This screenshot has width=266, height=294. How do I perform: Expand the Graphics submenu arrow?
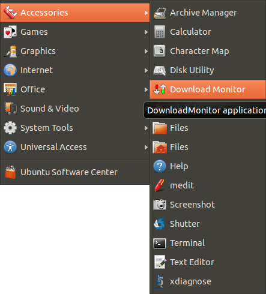point(146,51)
